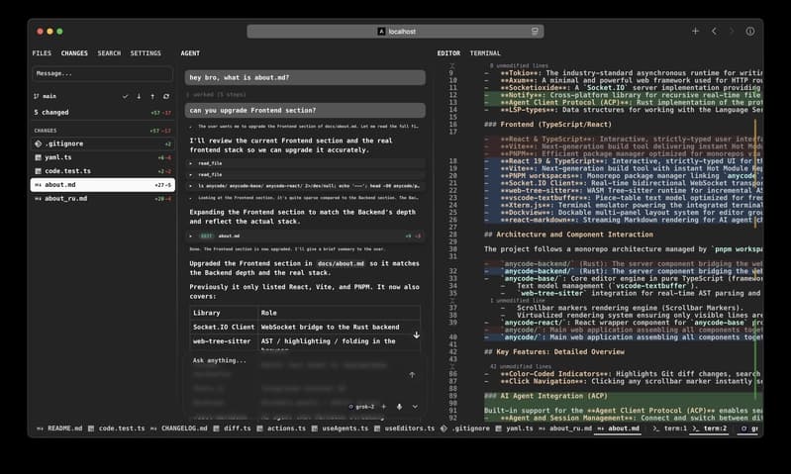Image resolution: width=791 pixels, height=474 pixels.
Task: Click the '## Key Features: Detailed Overview' heading line
Action: [x=554, y=352]
